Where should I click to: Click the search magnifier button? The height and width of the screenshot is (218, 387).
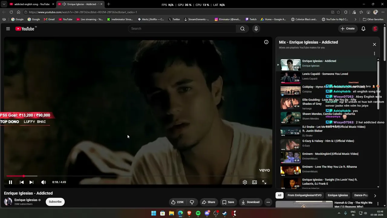pos(242,28)
